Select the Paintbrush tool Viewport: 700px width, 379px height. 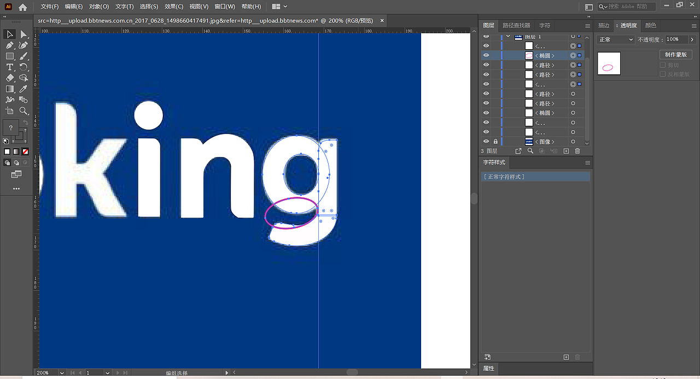point(24,56)
